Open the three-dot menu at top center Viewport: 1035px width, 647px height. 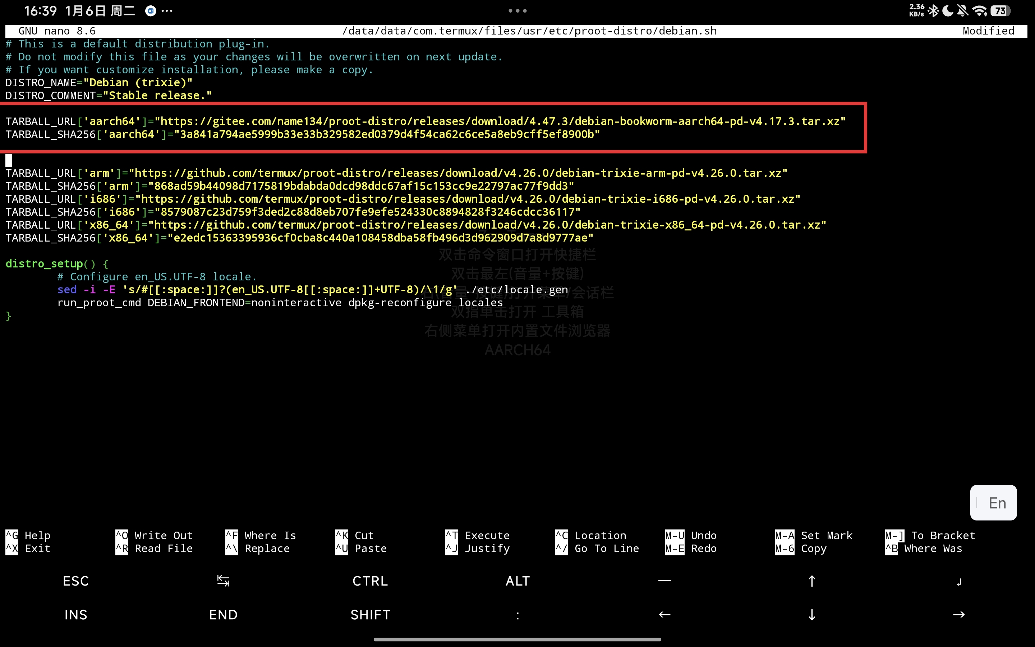517,11
